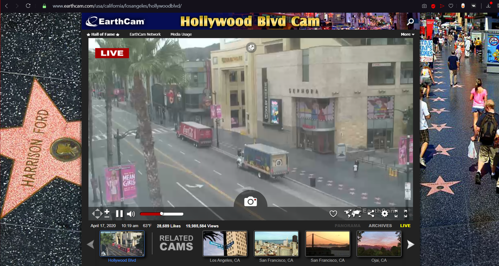Bookmark page with toolbar heart icon
Image resolution: width=499 pixels, height=266 pixels.
point(451,6)
